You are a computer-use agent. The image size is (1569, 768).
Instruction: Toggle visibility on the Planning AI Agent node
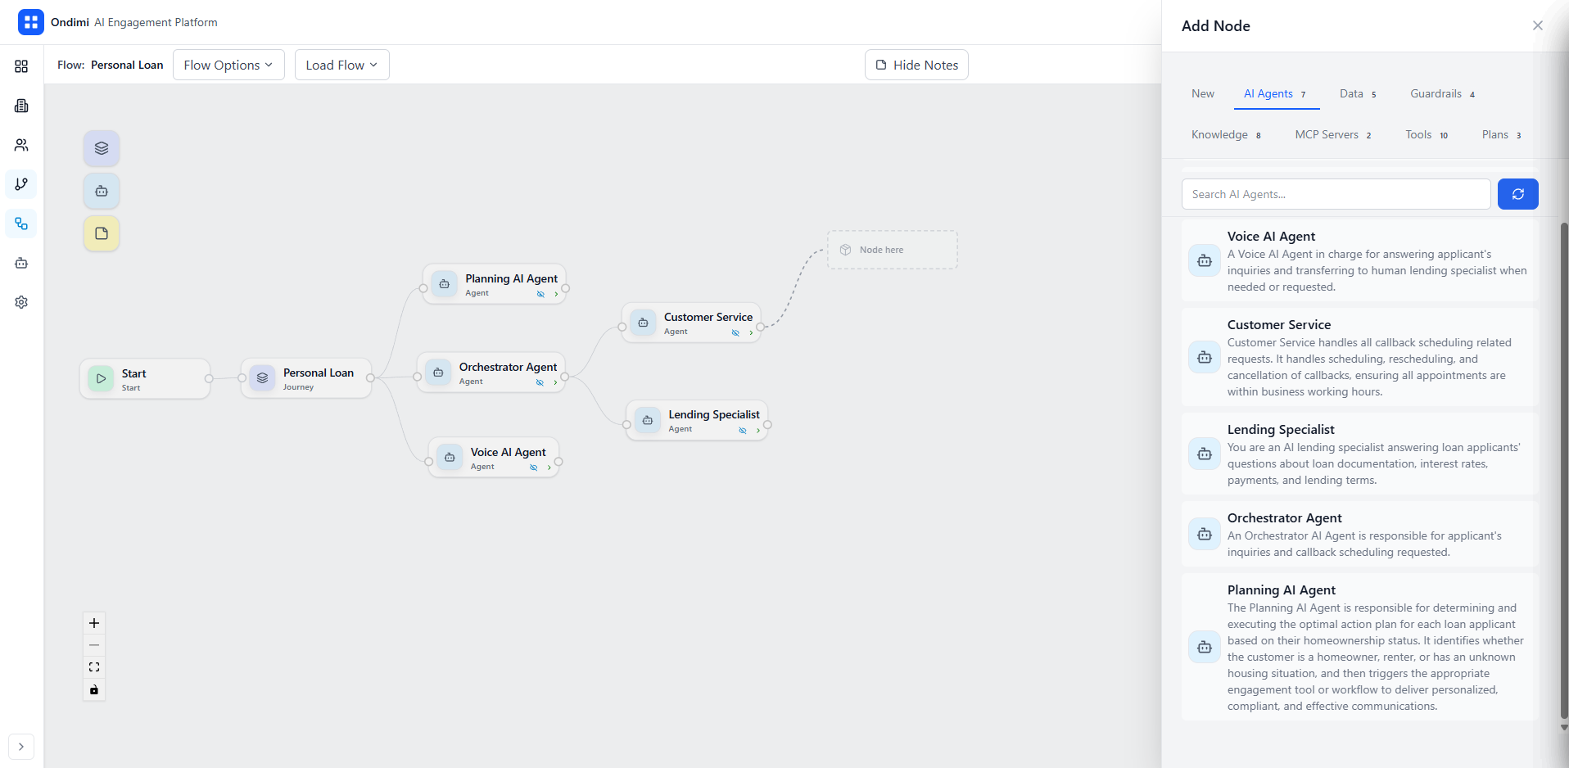tap(540, 293)
